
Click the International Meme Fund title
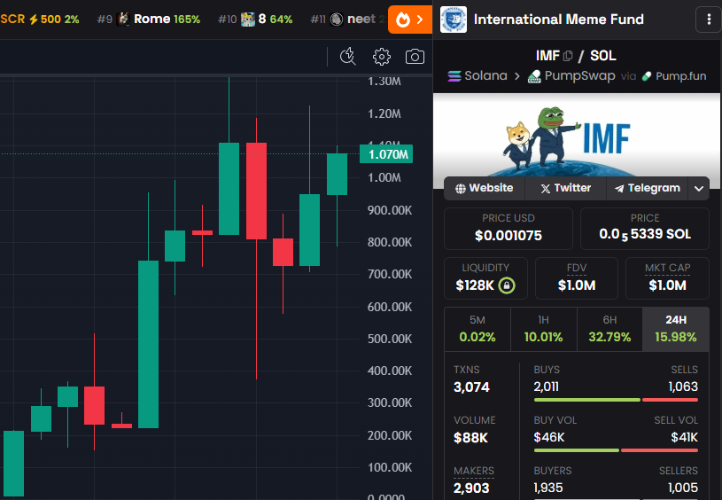pyautogui.click(x=558, y=20)
